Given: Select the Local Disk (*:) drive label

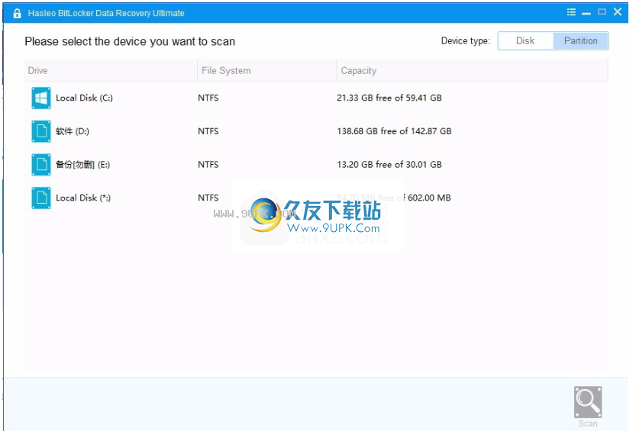Looking at the screenshot, I should click(83, 198).
